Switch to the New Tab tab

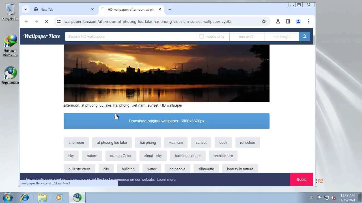[64, 9]
